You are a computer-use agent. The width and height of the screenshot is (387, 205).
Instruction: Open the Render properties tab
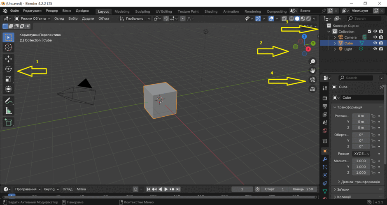[x=325, y=98]
